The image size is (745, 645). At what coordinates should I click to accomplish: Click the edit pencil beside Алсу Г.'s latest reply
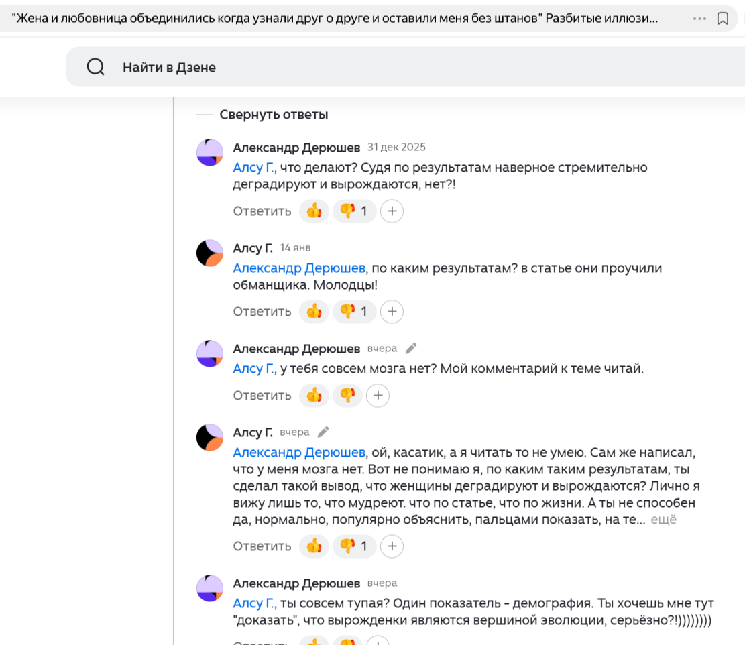coord(323,432)
